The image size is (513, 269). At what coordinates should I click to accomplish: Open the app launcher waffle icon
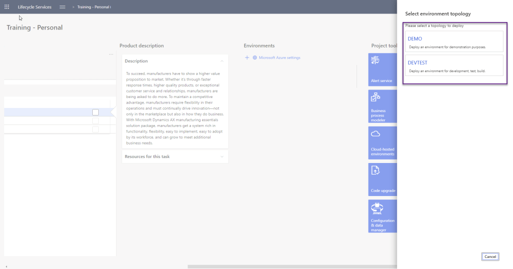point(7,7)
